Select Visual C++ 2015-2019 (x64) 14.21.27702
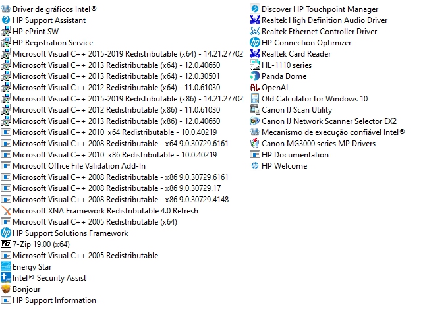 [128, 53]
